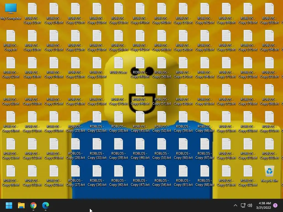Open the volume speaker tray icon
The height and width of the screenshot is (212, 283).
[x=250, y=205]
